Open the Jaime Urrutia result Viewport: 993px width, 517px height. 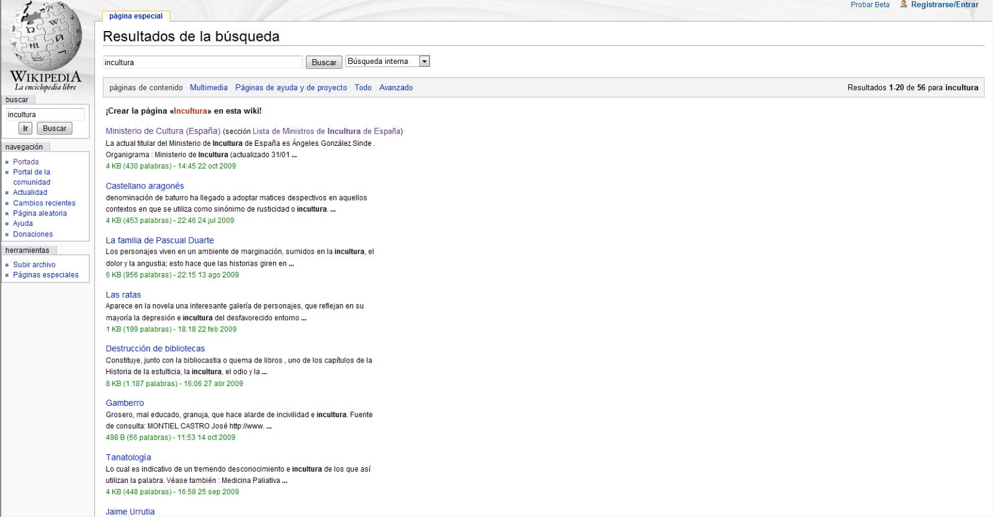coord(130,511)
